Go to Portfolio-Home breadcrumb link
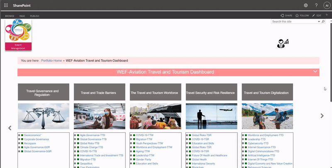Viewport: 332px width, 168px height. click(51, 61)
